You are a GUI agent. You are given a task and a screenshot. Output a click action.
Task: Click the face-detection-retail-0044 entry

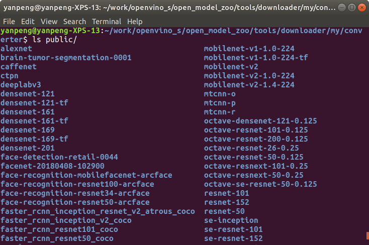coord(59,157)
